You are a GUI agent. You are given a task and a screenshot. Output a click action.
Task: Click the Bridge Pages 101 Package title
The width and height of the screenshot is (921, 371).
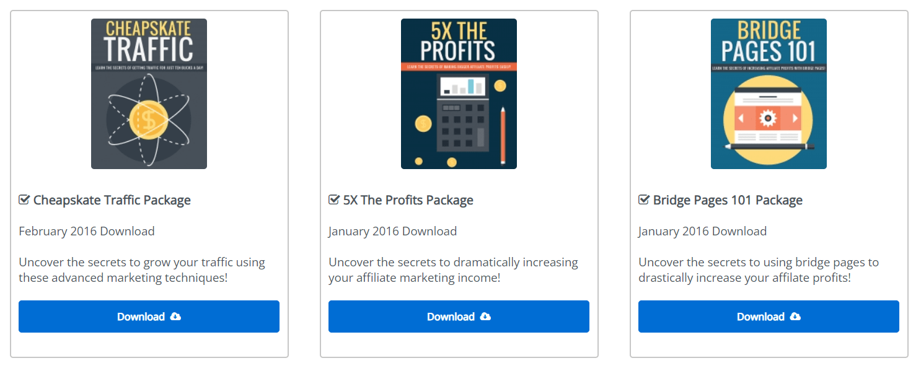(728, 200)
